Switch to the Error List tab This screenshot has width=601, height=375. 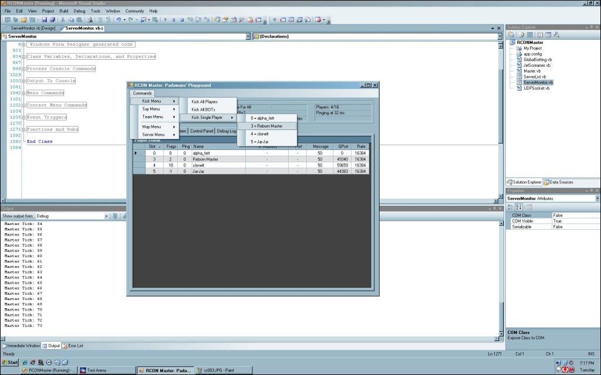point(73,346)
